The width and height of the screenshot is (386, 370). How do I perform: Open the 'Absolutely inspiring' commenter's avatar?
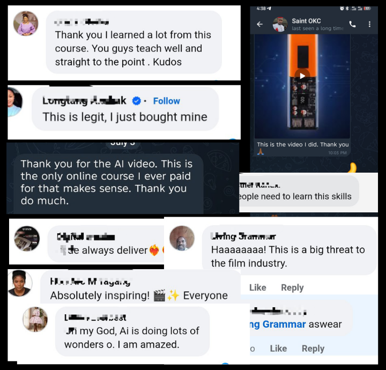[20, 283]
